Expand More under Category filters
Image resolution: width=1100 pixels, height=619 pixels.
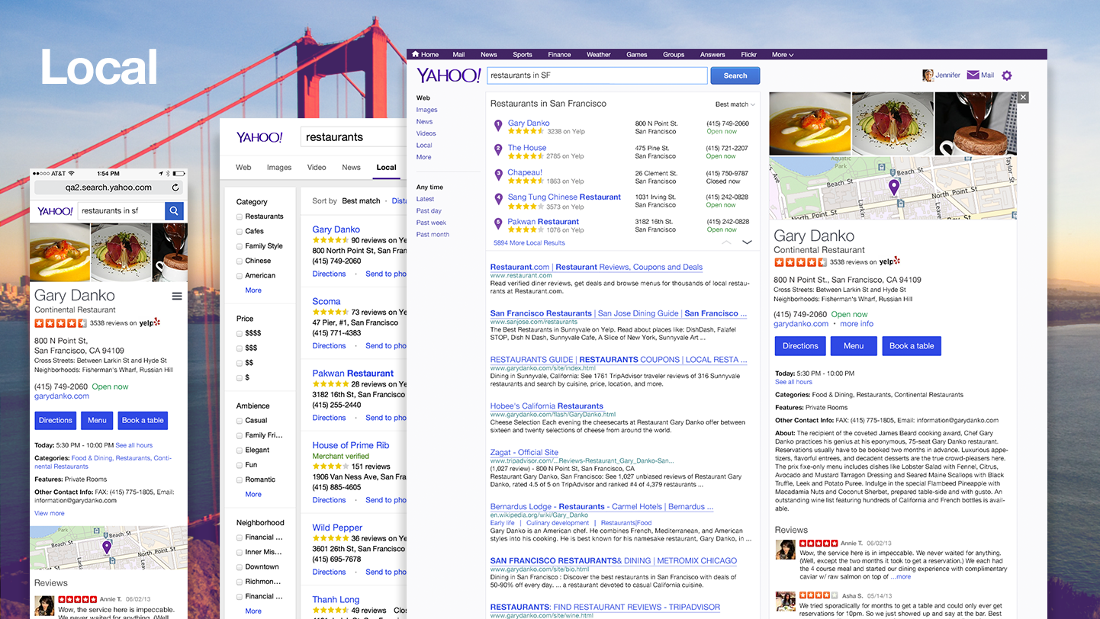253,290
